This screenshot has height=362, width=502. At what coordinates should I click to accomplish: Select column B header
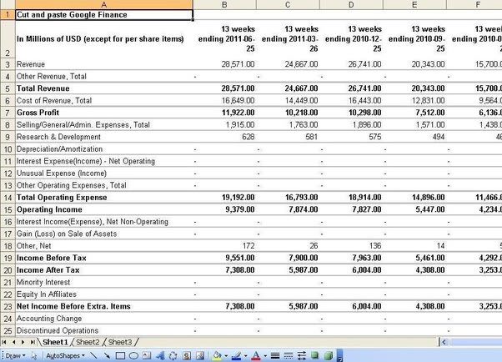[224, 4]
